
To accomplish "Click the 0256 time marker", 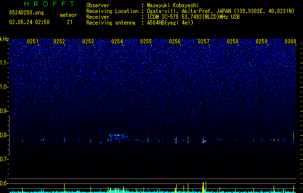I will [x=175, y=41].
